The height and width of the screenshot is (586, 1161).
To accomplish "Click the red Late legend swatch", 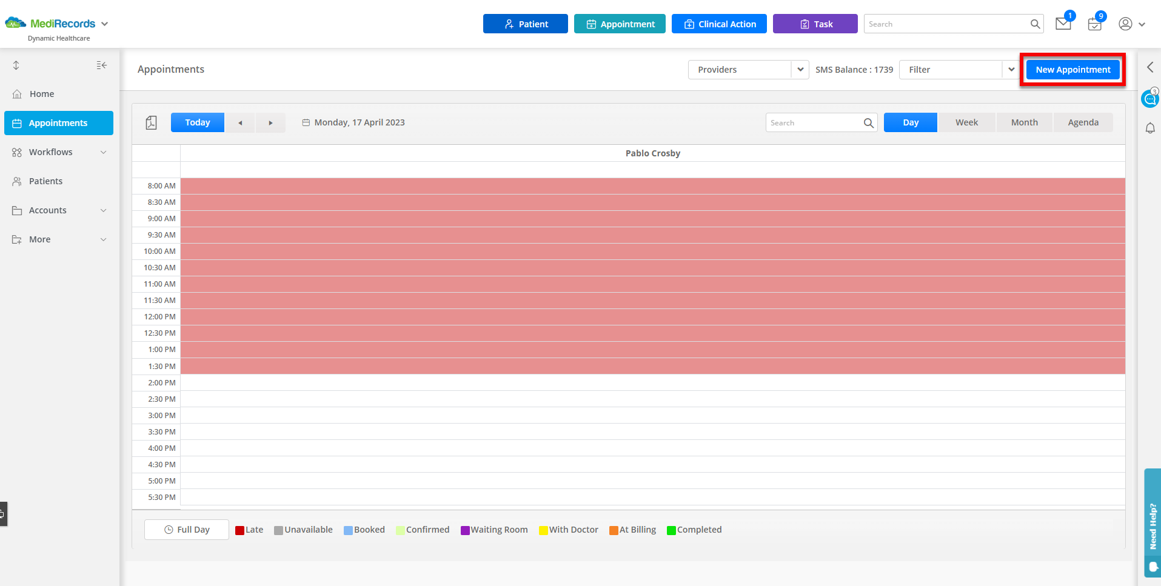I will coord(239,530).
